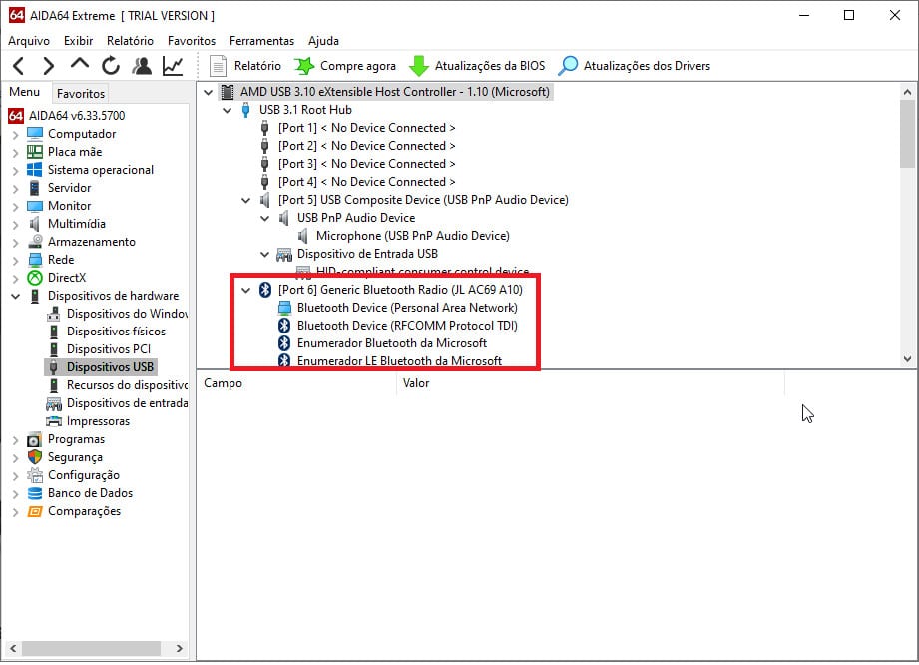Screen dimensions: 919x665
Task: Open the Ferramentas menu
Action: click(x=261, y=41)
